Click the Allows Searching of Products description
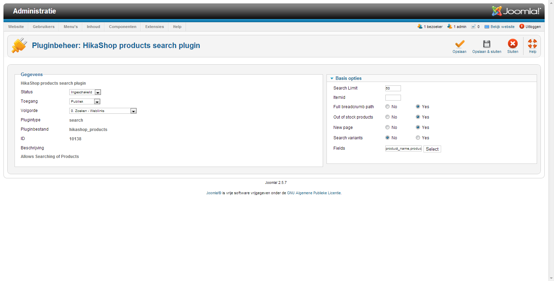 tap(50, 157)
